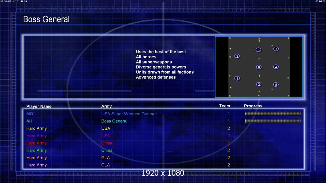Click the orange Hard Army name beside GLA
Viewport: 326px width, 183px height.
pos(36,158)
